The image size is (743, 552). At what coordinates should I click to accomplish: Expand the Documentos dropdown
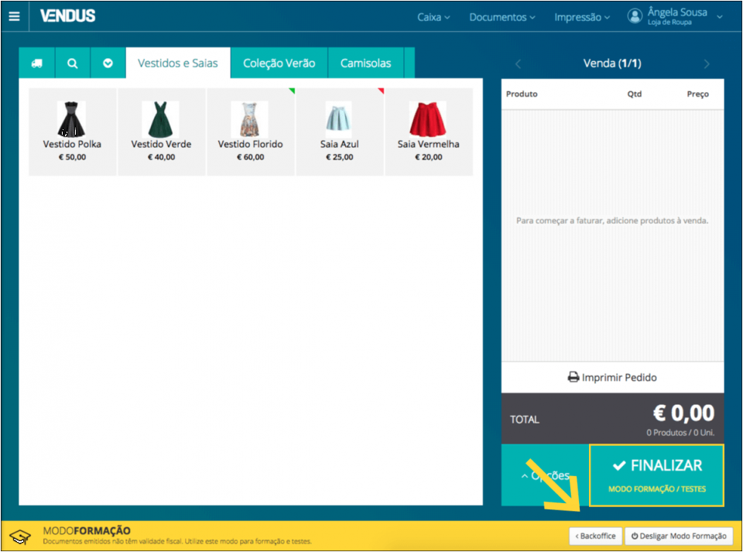[502, 16]
